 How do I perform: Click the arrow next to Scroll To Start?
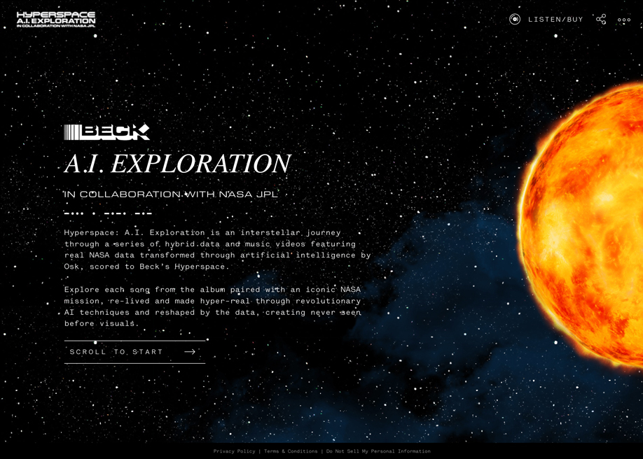coord(189,352)
